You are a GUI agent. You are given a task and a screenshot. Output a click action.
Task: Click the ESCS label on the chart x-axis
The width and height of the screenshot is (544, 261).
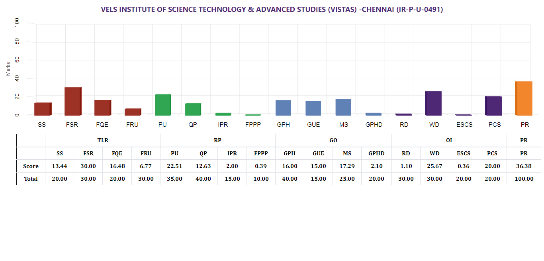tap(464, 125)
